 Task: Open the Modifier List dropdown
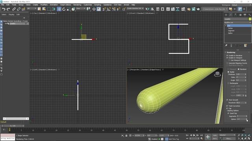238,23
